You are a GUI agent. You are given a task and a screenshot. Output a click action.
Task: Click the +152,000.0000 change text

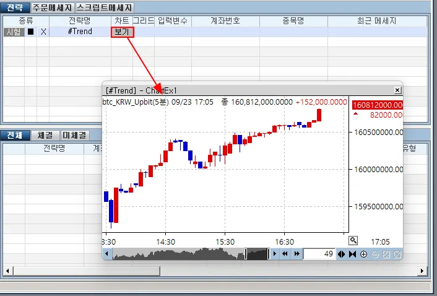coord(321,102)
